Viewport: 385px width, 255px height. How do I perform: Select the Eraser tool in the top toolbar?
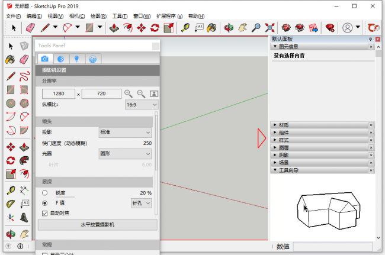(30, 27)
